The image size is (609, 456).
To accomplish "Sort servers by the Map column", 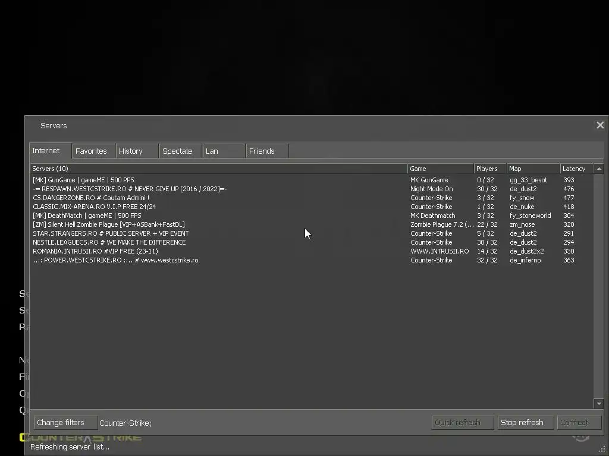I will (x=533, y=169).
